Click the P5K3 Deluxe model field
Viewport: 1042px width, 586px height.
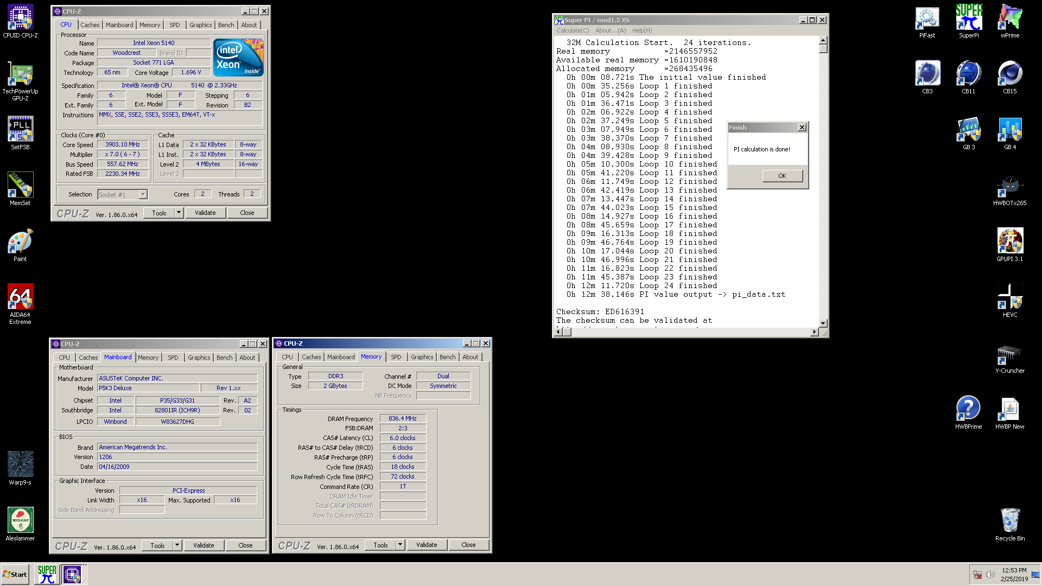click(x=148, y=388)
